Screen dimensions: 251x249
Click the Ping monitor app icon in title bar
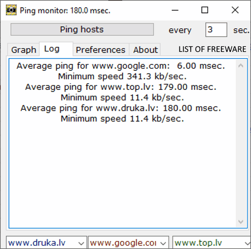(x=11, y=10)
